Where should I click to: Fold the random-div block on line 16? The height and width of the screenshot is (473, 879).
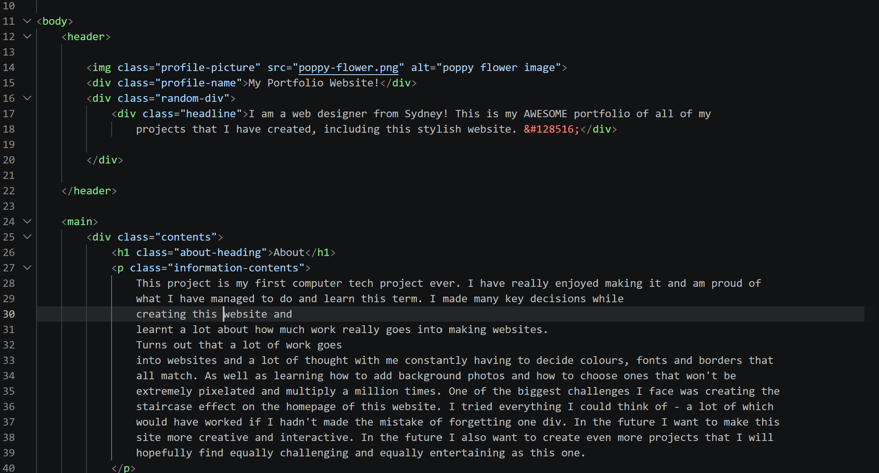click(27, 98)
